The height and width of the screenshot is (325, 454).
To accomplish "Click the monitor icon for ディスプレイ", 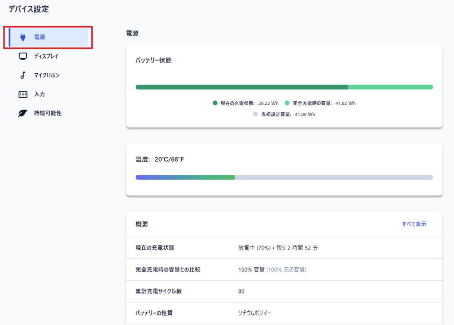I will [23, 56].
